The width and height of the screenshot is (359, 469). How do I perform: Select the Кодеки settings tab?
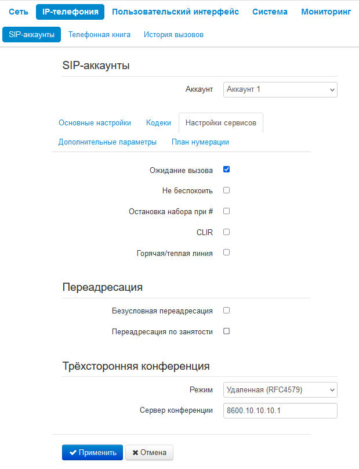(x=158, y=123)
